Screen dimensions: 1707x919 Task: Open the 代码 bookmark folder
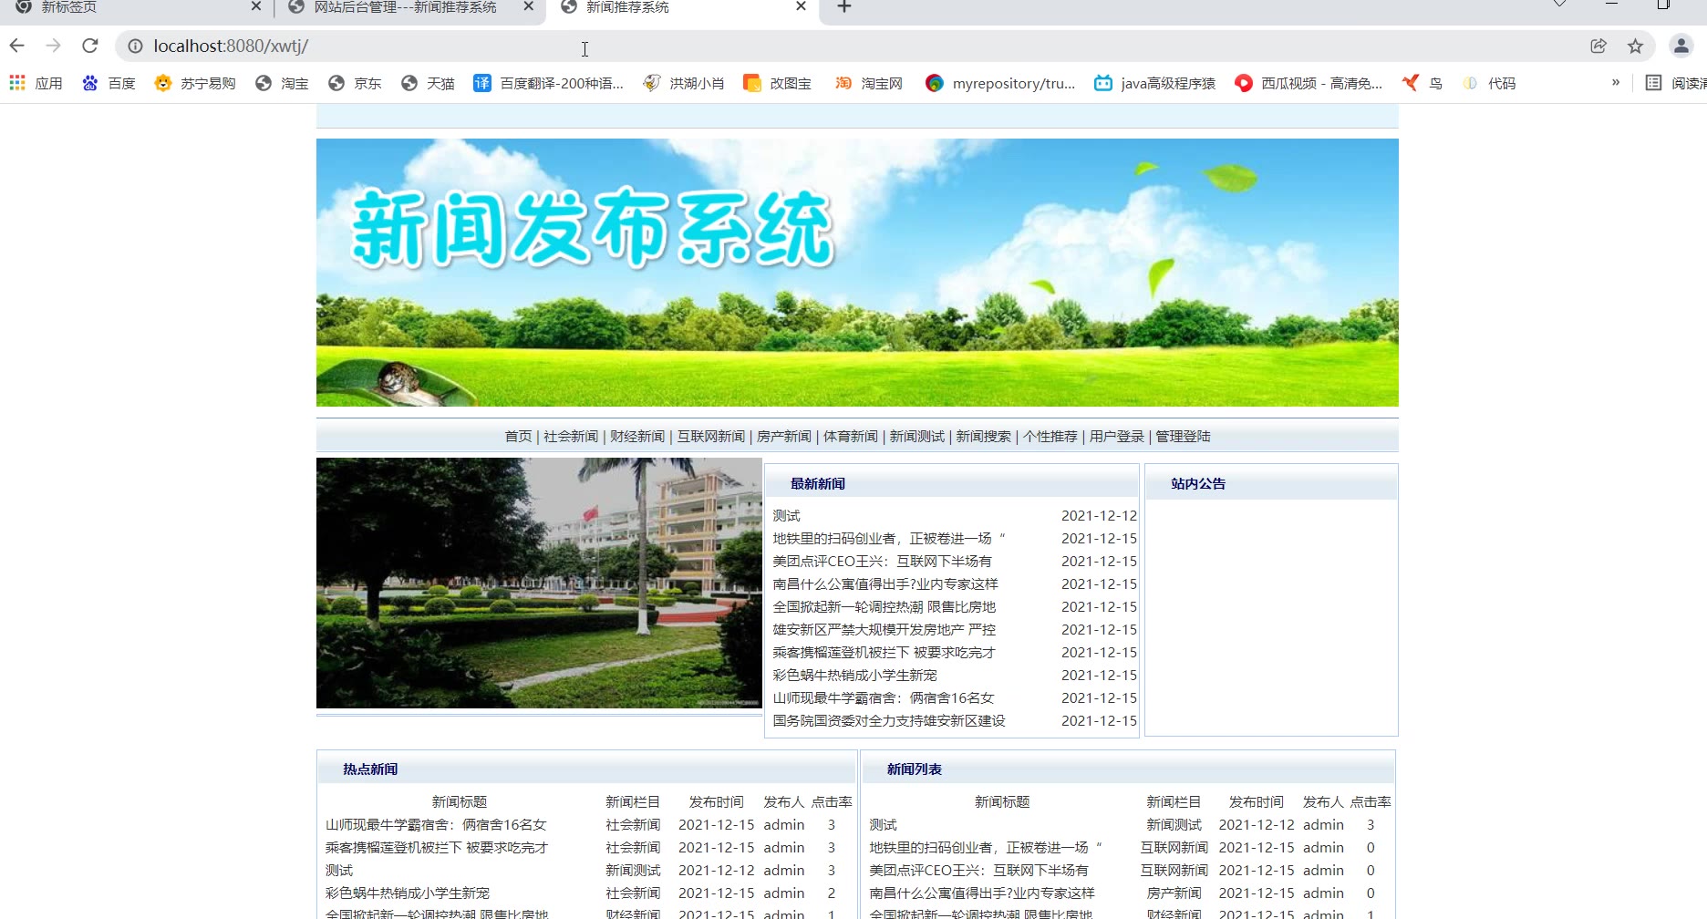(1489, 83)
